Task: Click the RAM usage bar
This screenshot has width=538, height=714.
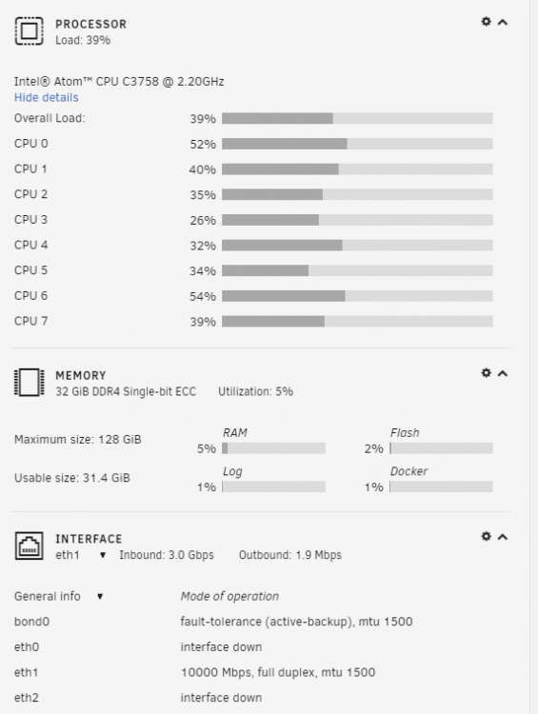Action: 274,448
